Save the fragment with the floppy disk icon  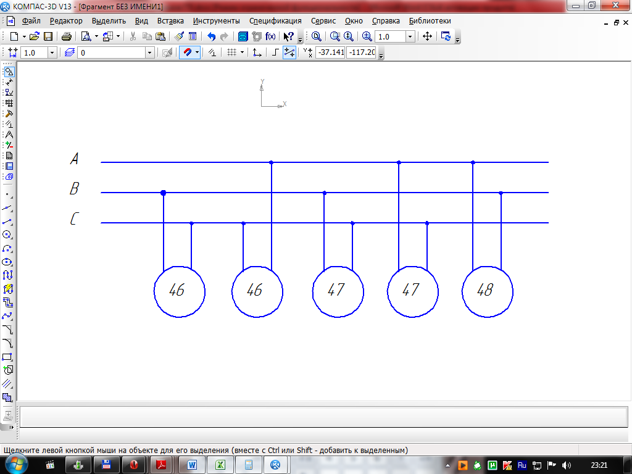[x=48, y=36]
